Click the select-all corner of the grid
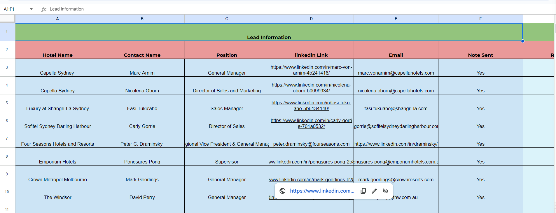Screen dimensions: 556x213 [7, 19]
